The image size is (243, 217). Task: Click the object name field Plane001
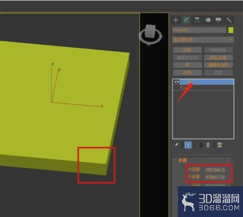(199, 30)
